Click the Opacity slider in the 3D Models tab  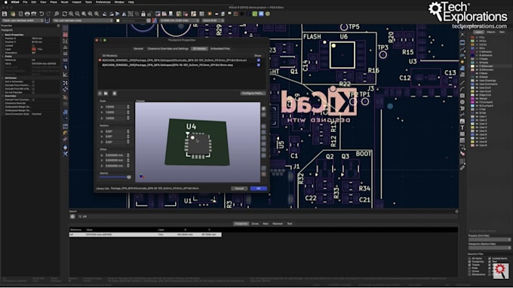tap(115, 177)
